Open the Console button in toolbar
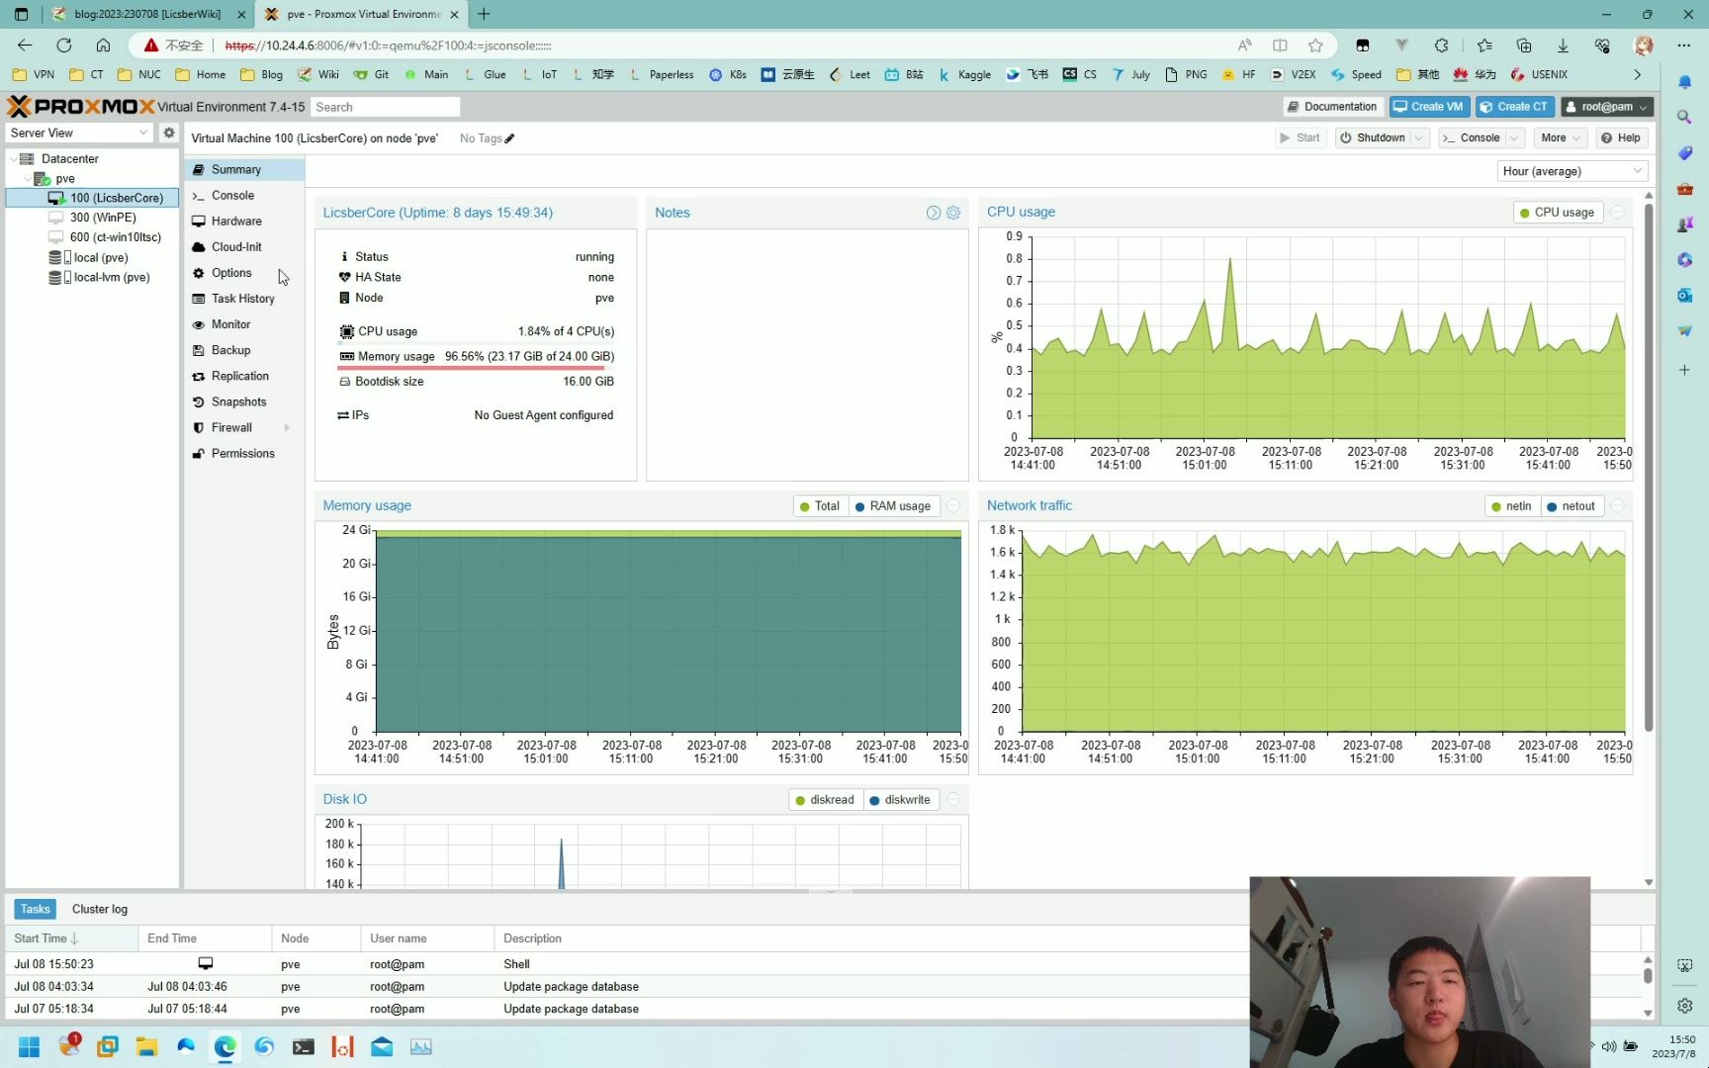1709x1068 pixels. click(1472, 137)
